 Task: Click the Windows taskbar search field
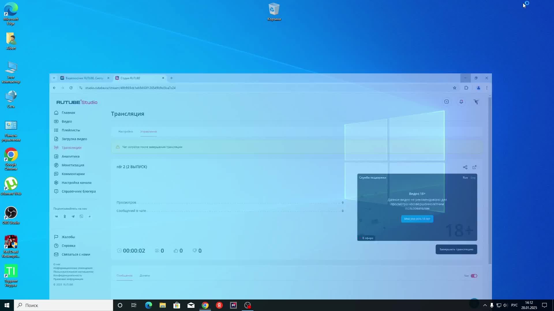tap(63, 305)
